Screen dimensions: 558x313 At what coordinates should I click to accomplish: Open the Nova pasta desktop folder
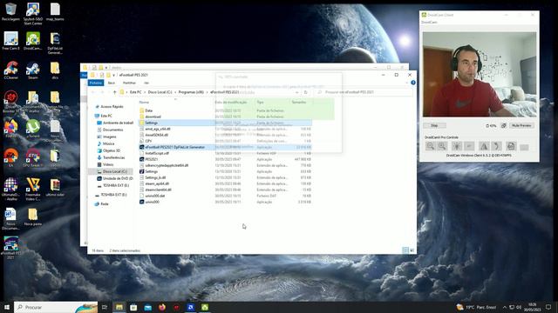pos(33,216)
